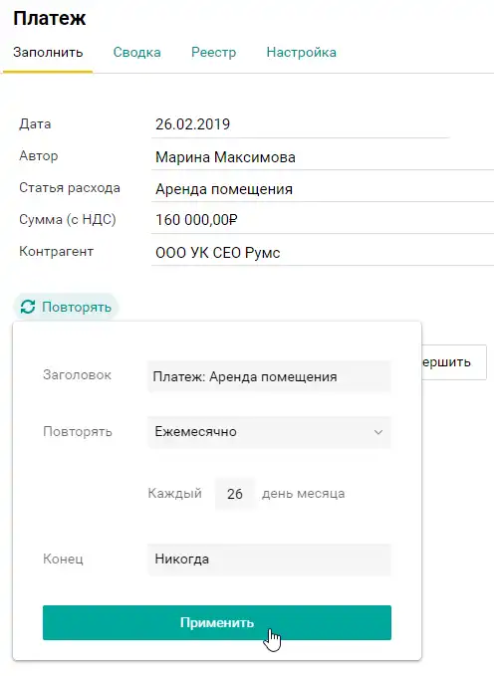Click the dropdown chevron in Ежемесячно field
Screen dimensions: 494x676
[x=378, y=432]
